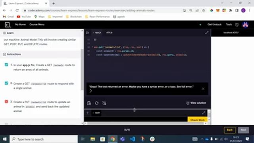
Task: Click the Next exercise button
Action: click(x=243, y=130)
